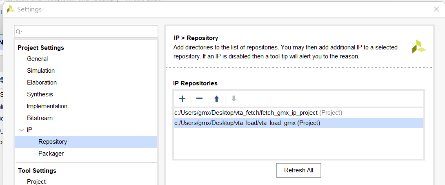Select Simulation in the settings tree
Screen dimensions: 445x185
click(x=41, y=71)
